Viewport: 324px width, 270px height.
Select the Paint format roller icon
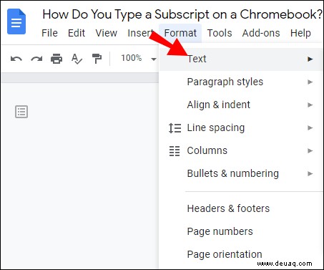pos(97,59)
